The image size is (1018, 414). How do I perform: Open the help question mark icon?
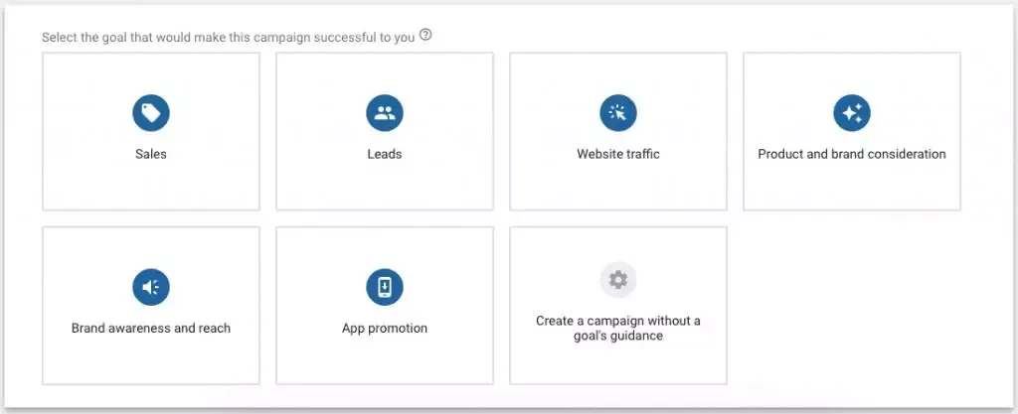click(425, 35)
